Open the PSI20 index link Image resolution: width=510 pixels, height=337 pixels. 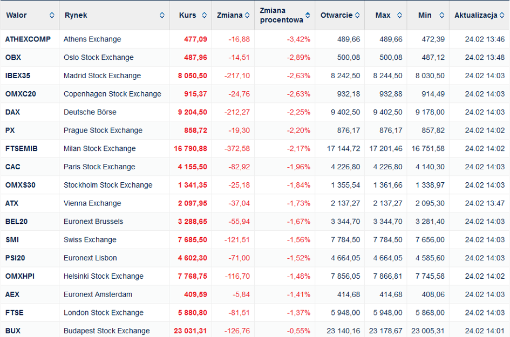click(x=15, y=257)
